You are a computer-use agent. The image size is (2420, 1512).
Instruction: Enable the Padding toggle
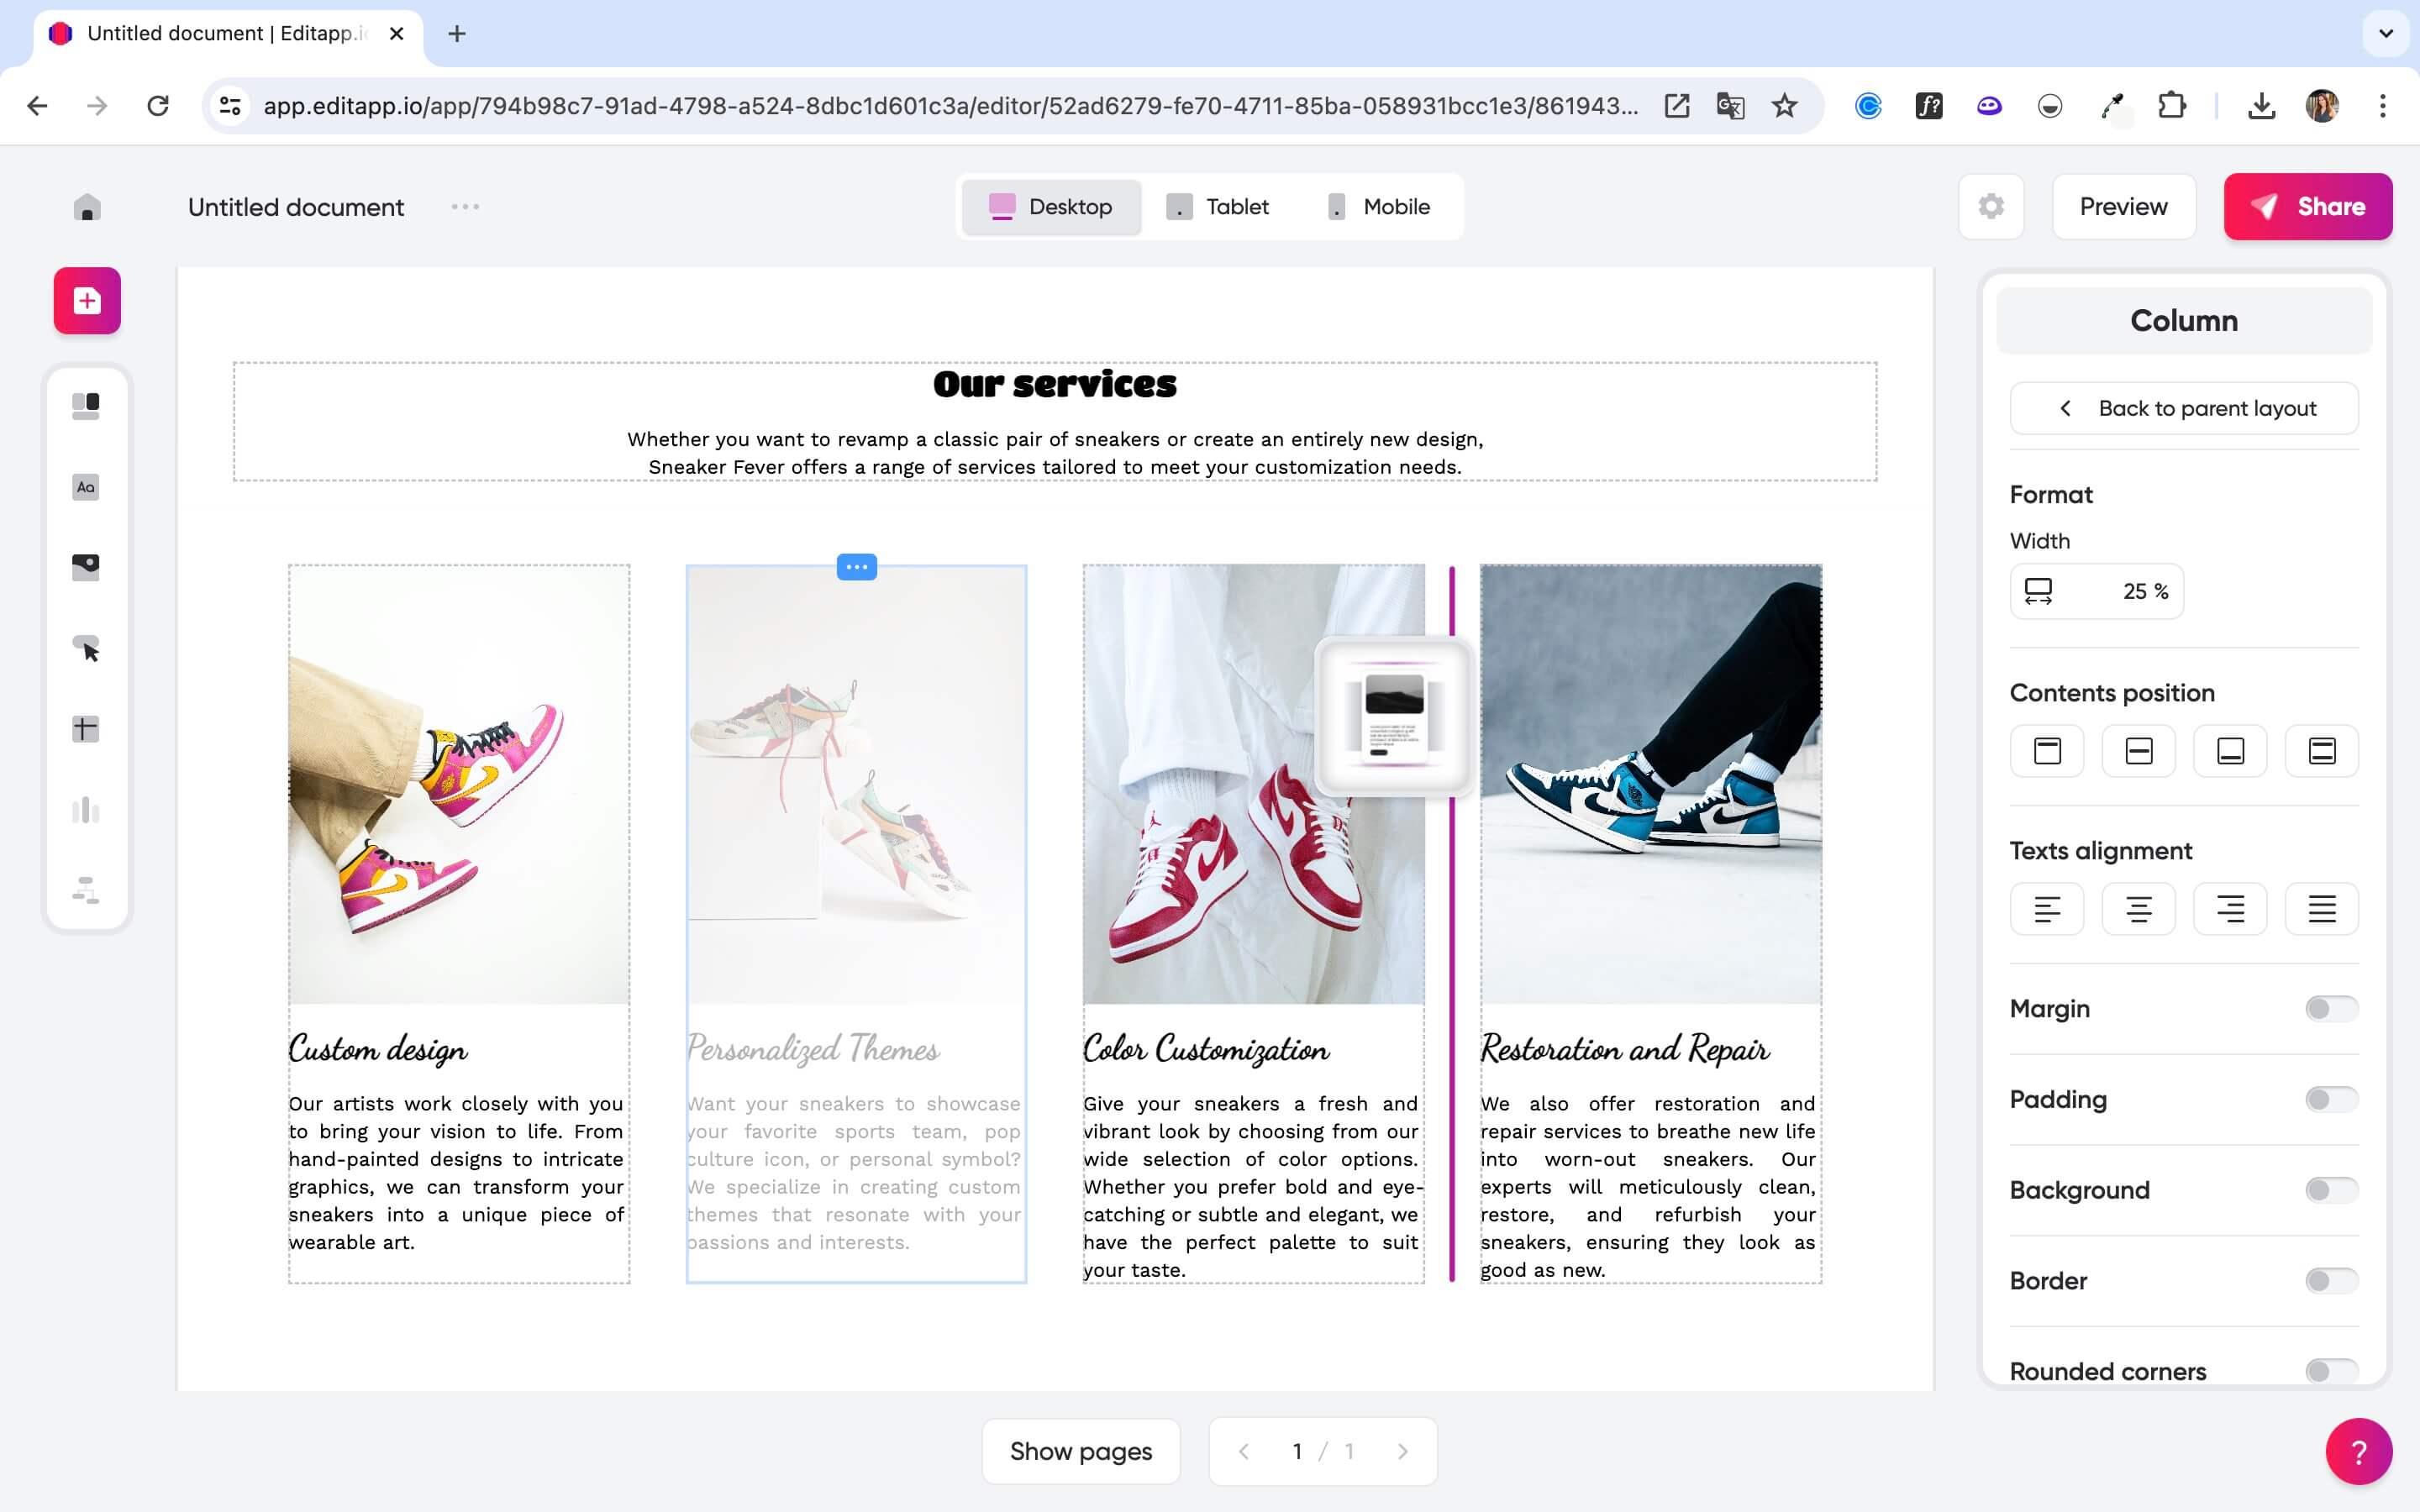point(2331,1097)
